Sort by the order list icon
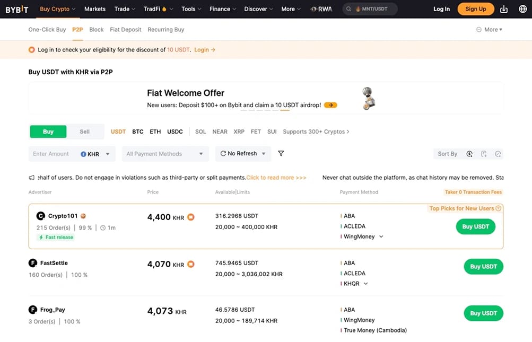 pos(484,154)
